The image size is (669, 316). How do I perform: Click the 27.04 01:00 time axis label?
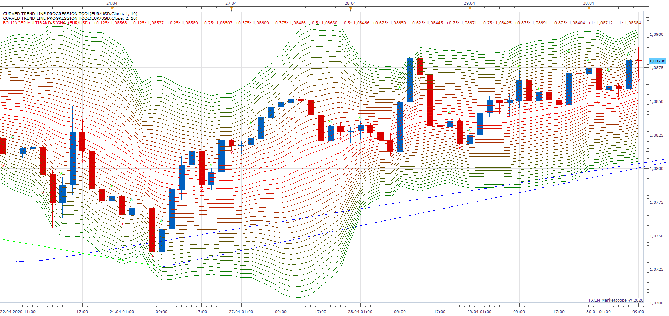[241, 312]
